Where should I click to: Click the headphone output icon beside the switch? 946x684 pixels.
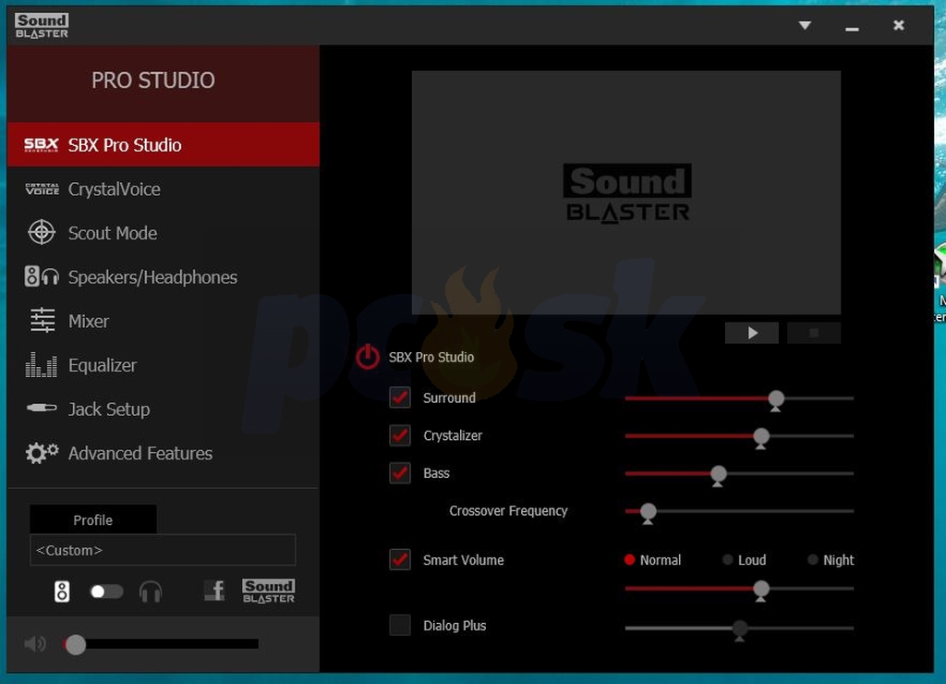pos(151,592)
